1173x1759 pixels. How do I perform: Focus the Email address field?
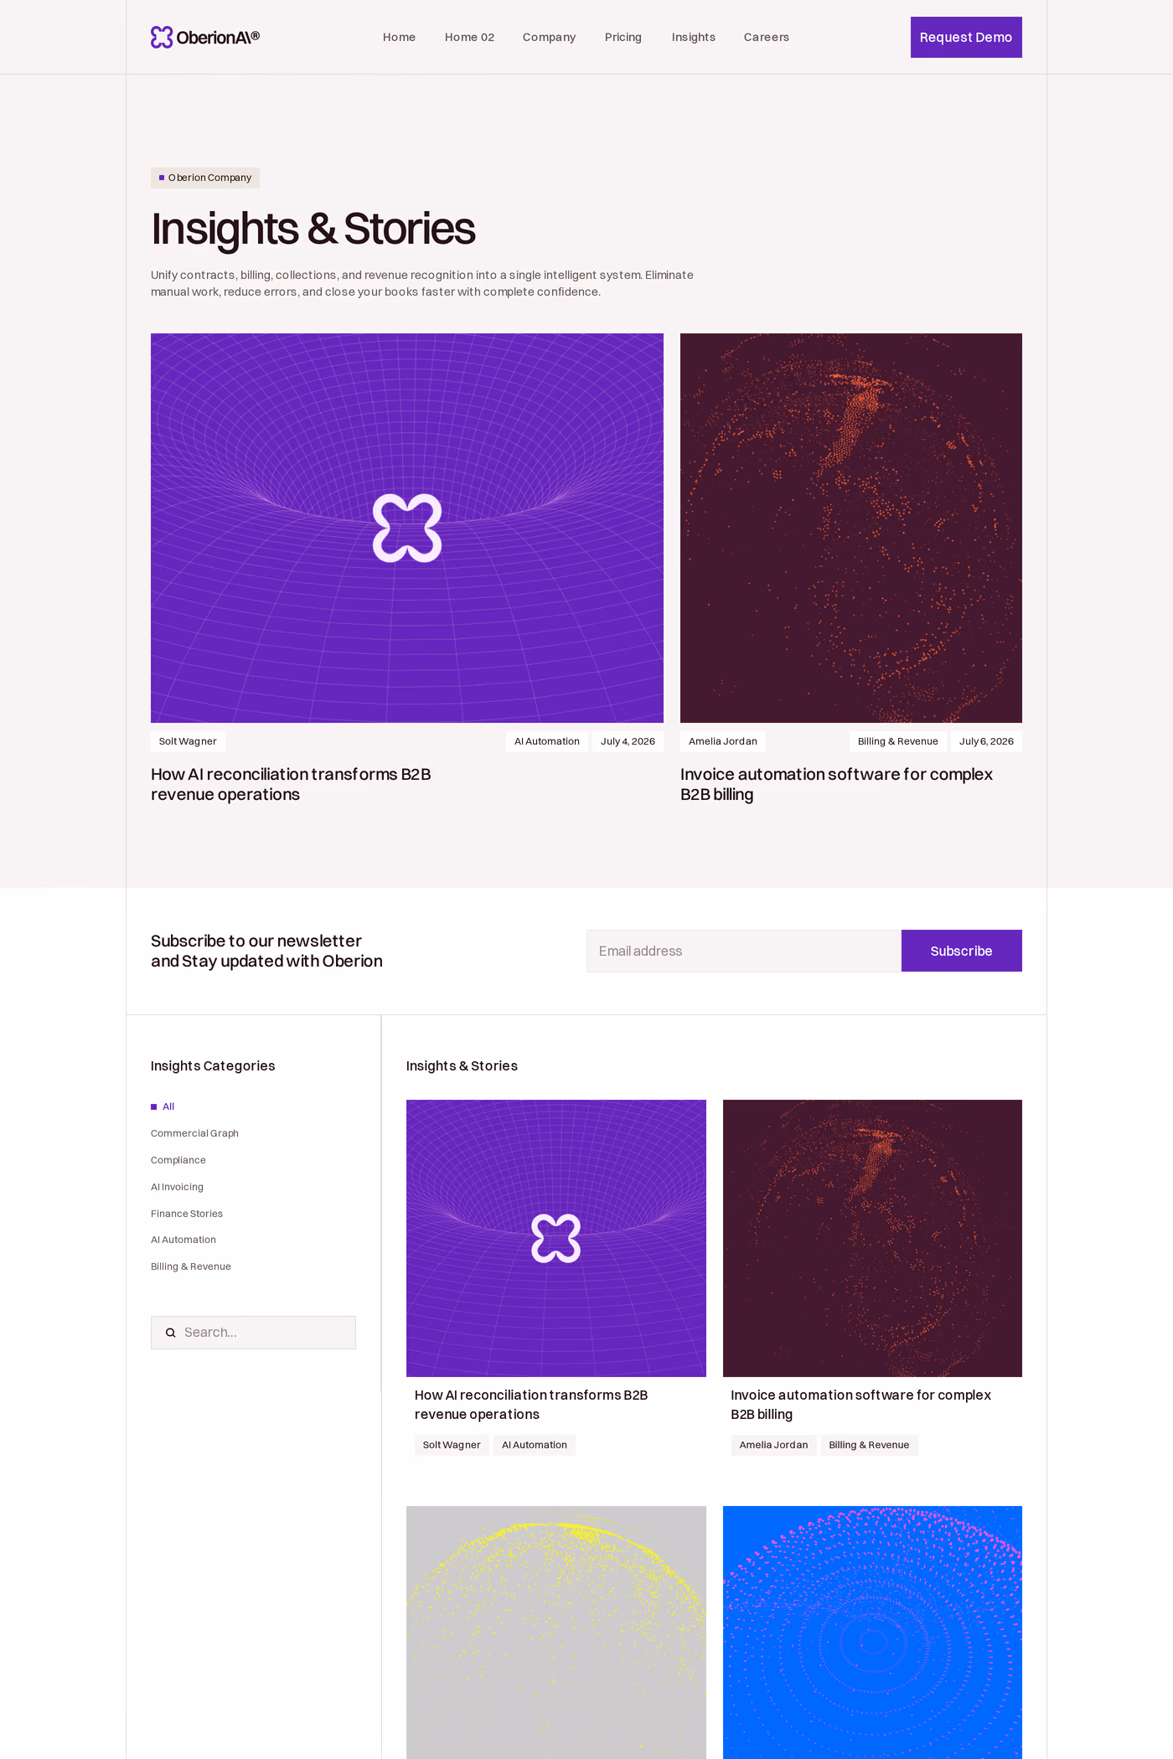744,951
